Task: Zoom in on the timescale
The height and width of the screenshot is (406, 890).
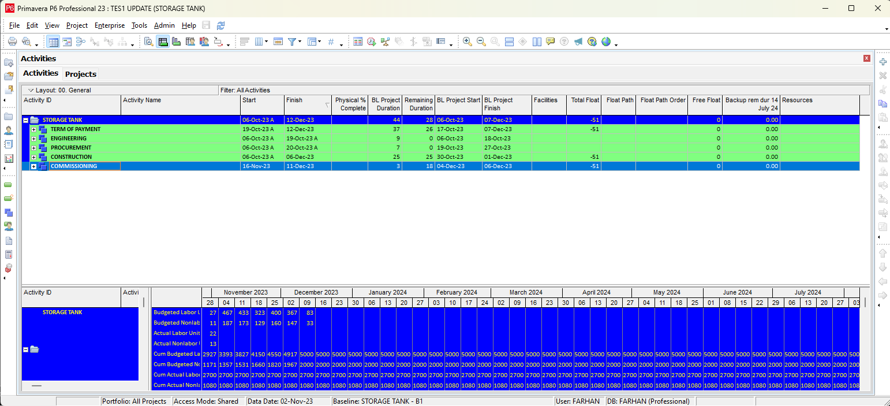Action: tap(468, 42)
